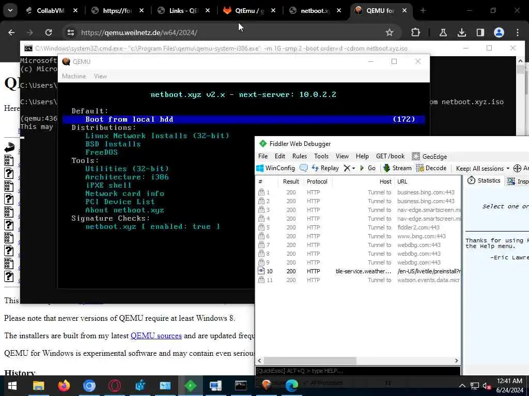Click the Fiddler horizontal scrollbar thumb
529x396 pixels.
point(310,360)
